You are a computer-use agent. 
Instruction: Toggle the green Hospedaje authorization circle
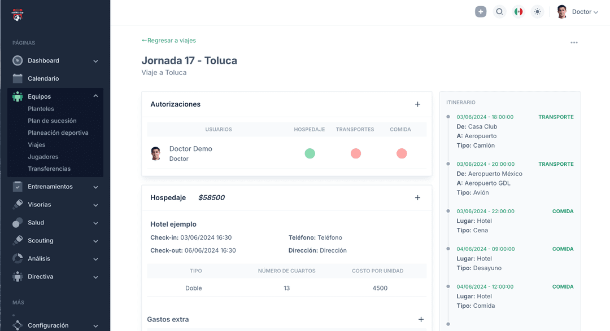(310, 153)
